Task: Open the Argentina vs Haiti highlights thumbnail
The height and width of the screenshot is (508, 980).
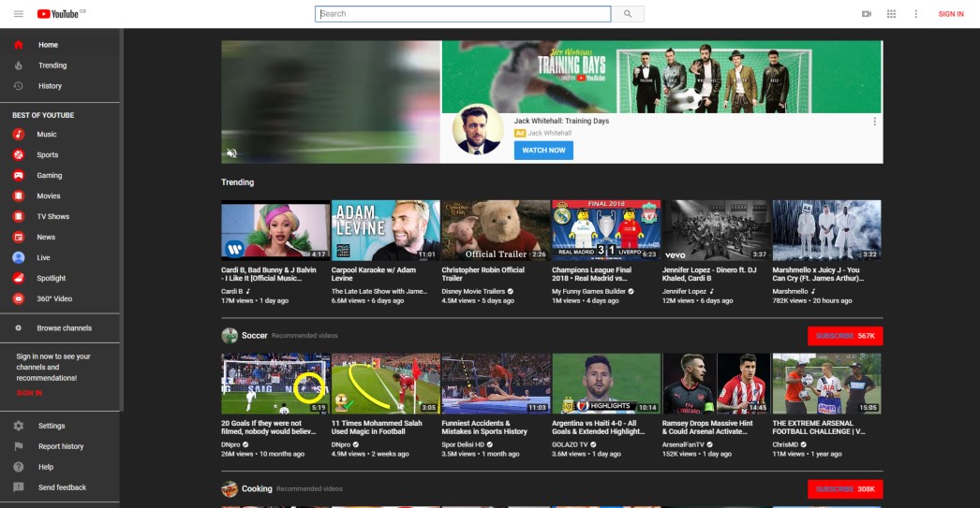Action: 606,384
